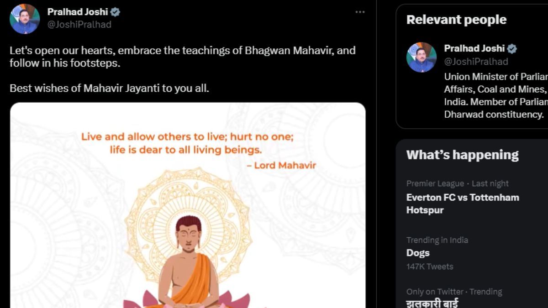
Task: Click the profile avatar under Relevant people
Action: click(x=422, y=57)
